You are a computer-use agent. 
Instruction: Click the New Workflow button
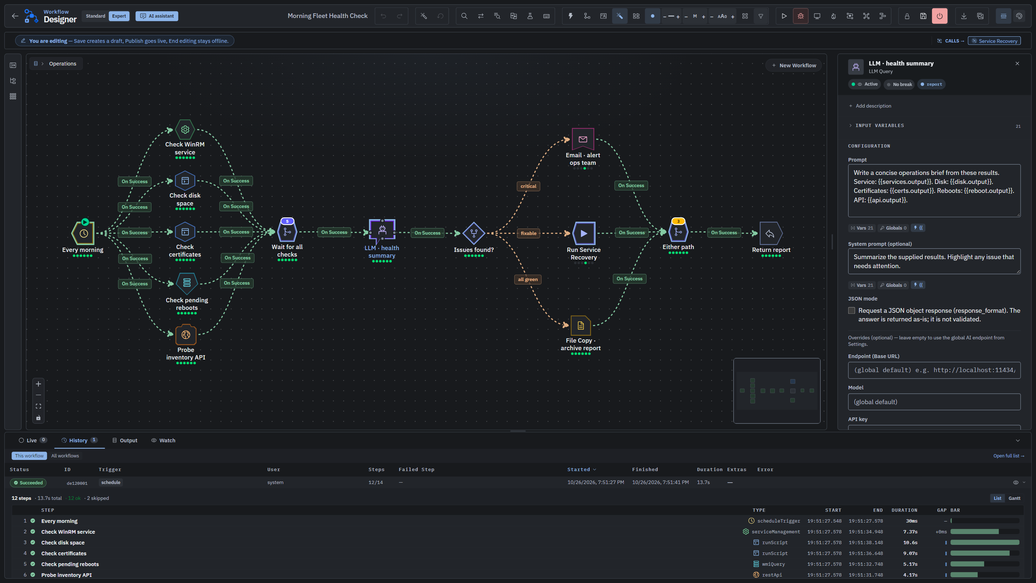tap(794, 65)
